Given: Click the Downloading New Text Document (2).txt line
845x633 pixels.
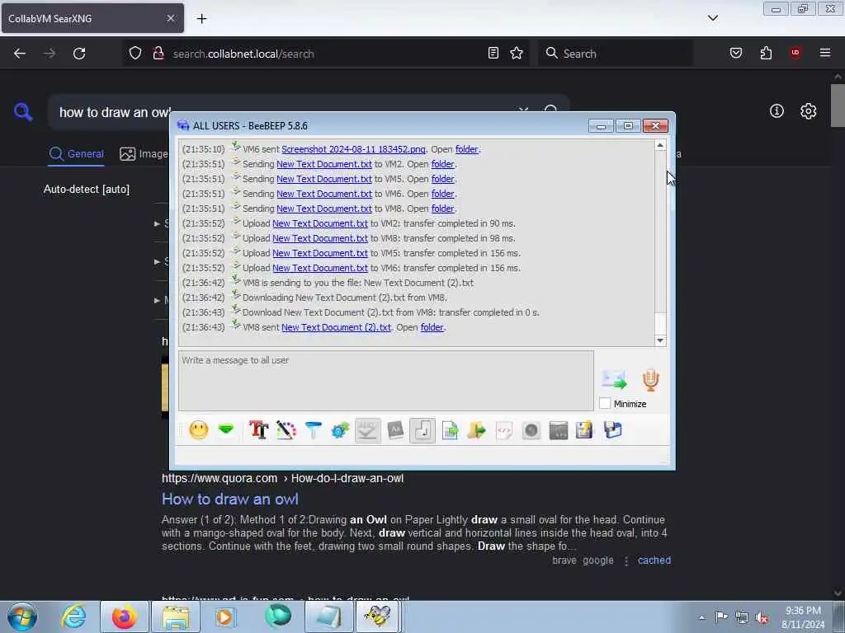Looking at the screenshot, I should 344,298.
